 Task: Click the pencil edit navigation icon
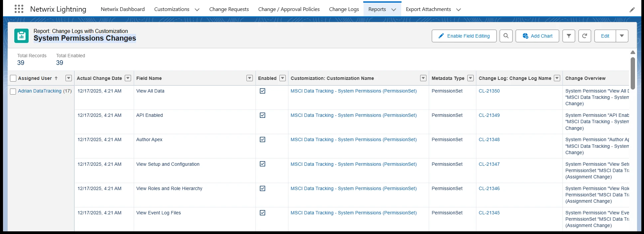coord(632,10)
